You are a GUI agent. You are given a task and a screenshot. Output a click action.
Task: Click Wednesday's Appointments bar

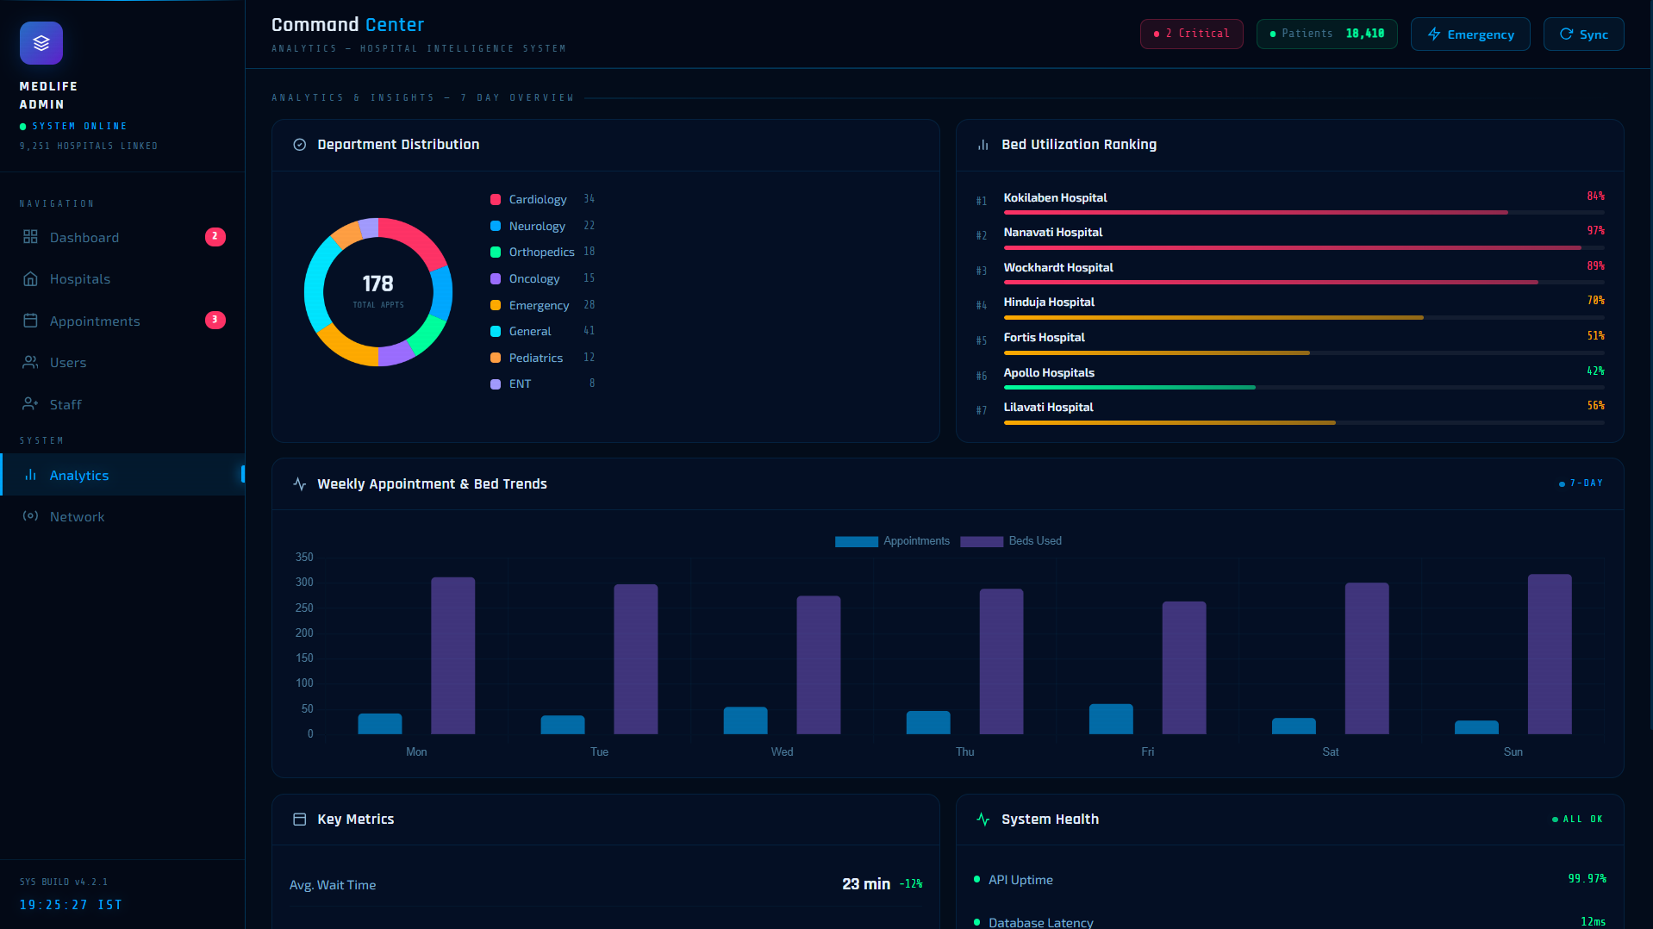point(745,720)
